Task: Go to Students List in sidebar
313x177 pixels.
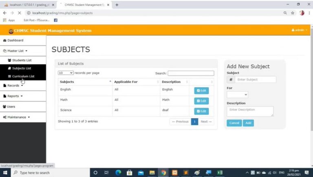Action: pyautogui.click(x=22, y=60)
